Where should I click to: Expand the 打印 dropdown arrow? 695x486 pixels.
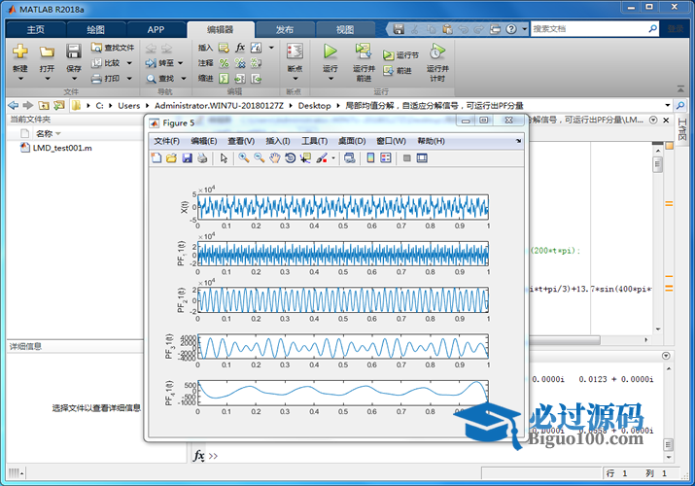click(x=129, y=79)
